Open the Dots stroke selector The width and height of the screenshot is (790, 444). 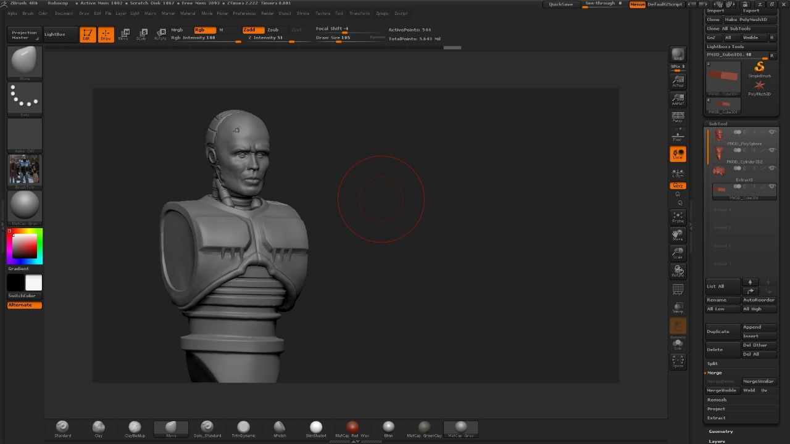25,99
